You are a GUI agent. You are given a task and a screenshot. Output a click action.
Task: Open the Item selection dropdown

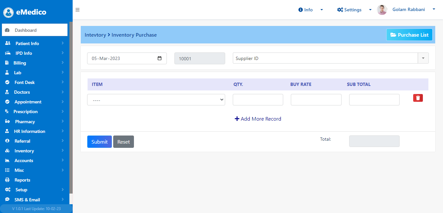(x=156, y=100)
